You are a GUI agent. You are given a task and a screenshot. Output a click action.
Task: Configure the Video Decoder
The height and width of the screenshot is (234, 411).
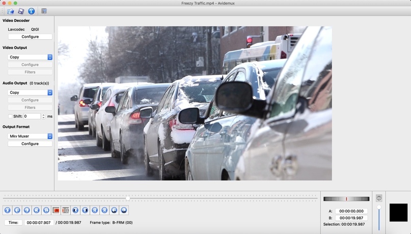[30, 37]
